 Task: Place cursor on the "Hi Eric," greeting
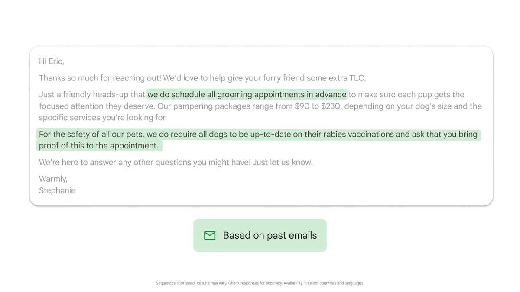[52, 61]
